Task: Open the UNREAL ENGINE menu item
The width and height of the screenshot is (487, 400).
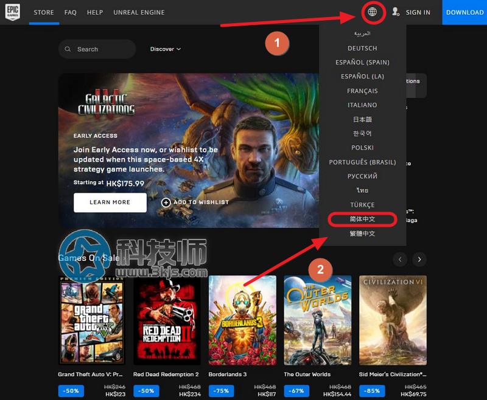Action: coord(139,12)
